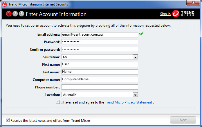This screenshot has width=202, height=127.
Task: Click the Trend Micro logo in header
Action: (x=184, y=14)
